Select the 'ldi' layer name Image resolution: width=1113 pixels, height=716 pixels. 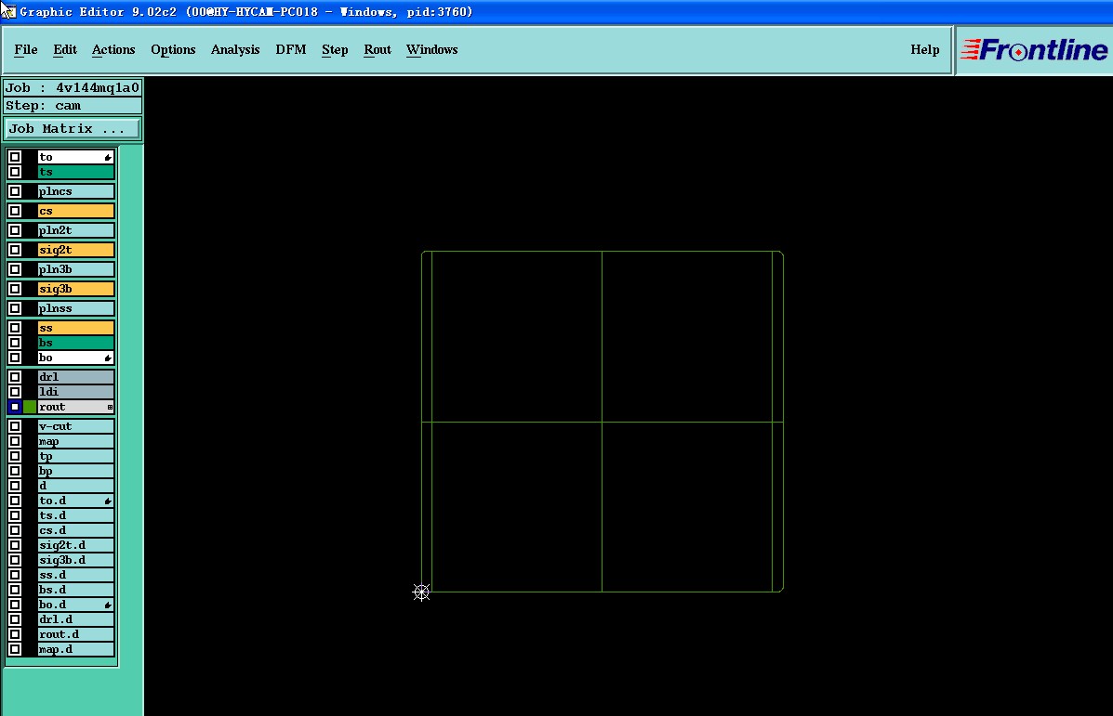pos(76,392)
